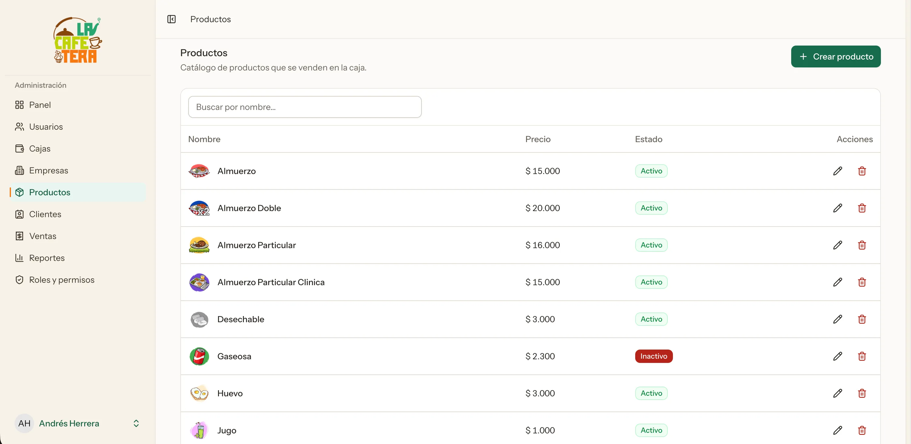Click the Almuerzo Doble product image

point(199,208)
